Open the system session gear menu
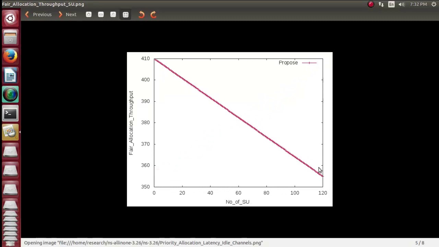 [x=434, y=4]
